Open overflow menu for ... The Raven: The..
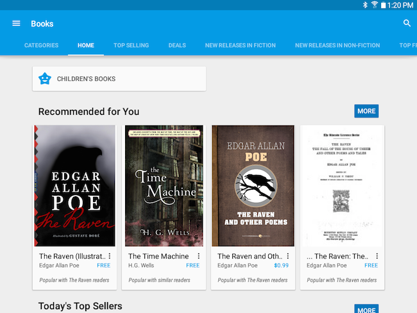Screen dimensions: 417x313 point(377,256)
